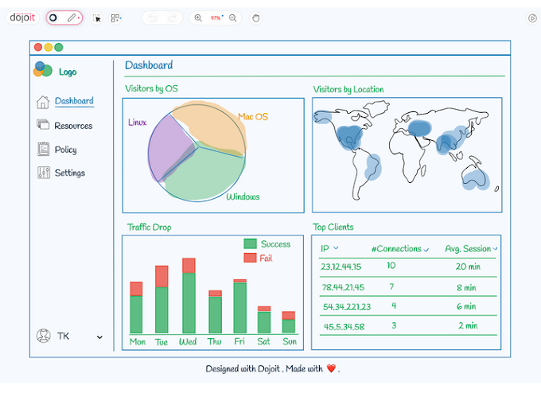Image resolution: width=541 pixels, height=393 pixels.
Task: Undo the last action
Action: pyautogui.click(x=153, y=18)
